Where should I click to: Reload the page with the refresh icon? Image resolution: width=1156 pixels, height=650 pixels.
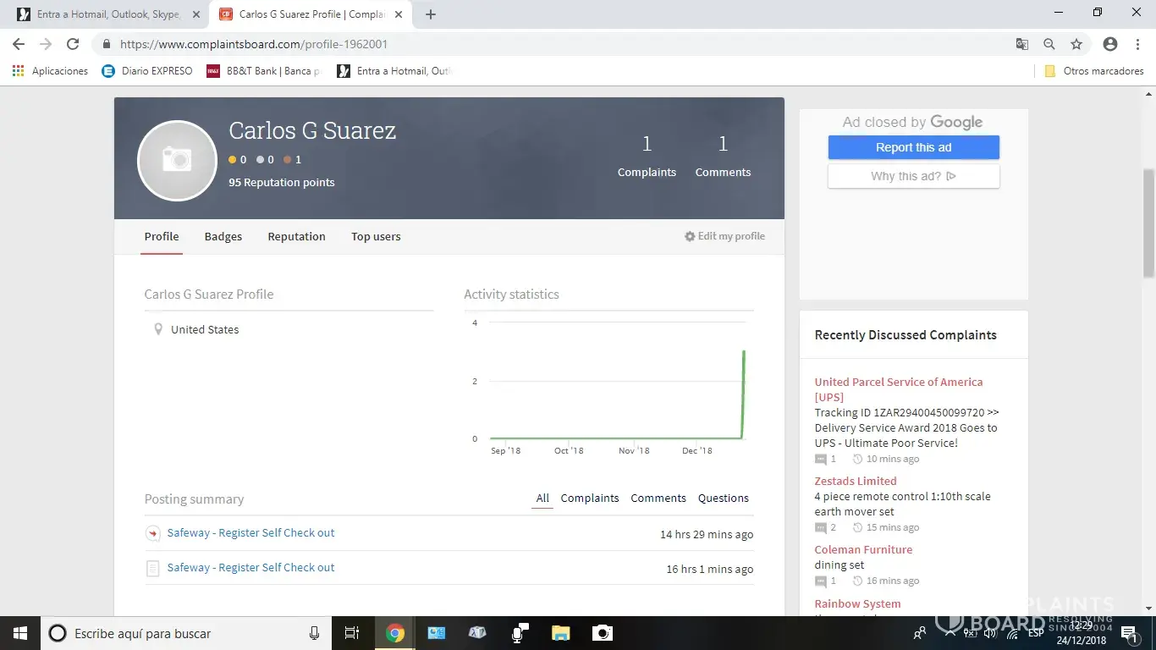[x=73, y=44]
